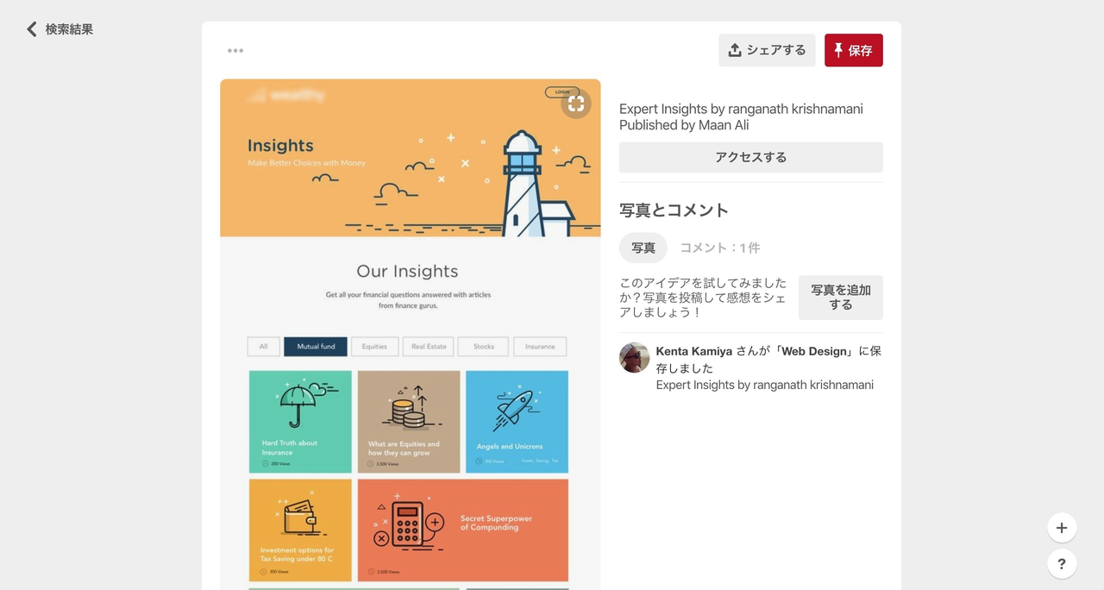Open the more options (...) menu
Viewport: 1104px width, 590px height.
pos(235,50)
